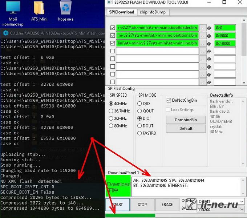Image resolution: width=247 pixels, height=218 pixels.
Task: Click the 0x8000 address field
Action: (x=225, y=36)
